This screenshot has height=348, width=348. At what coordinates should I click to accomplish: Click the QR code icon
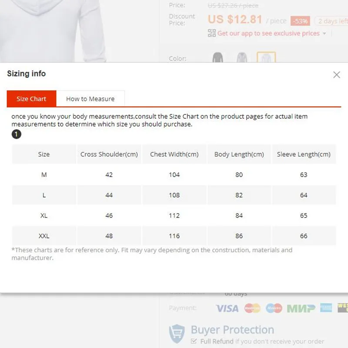pyautogui.click(x=212, y=33)
